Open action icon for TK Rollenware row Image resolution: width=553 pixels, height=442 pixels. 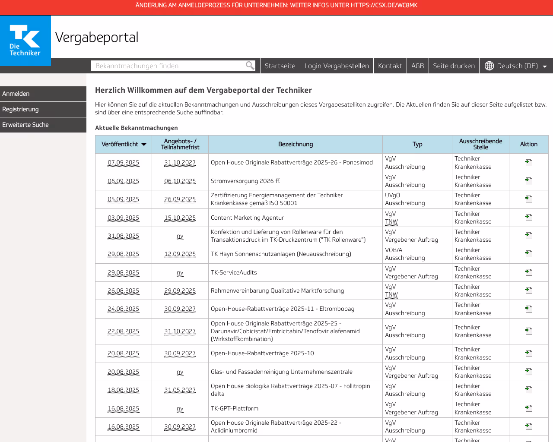point(529,236)
